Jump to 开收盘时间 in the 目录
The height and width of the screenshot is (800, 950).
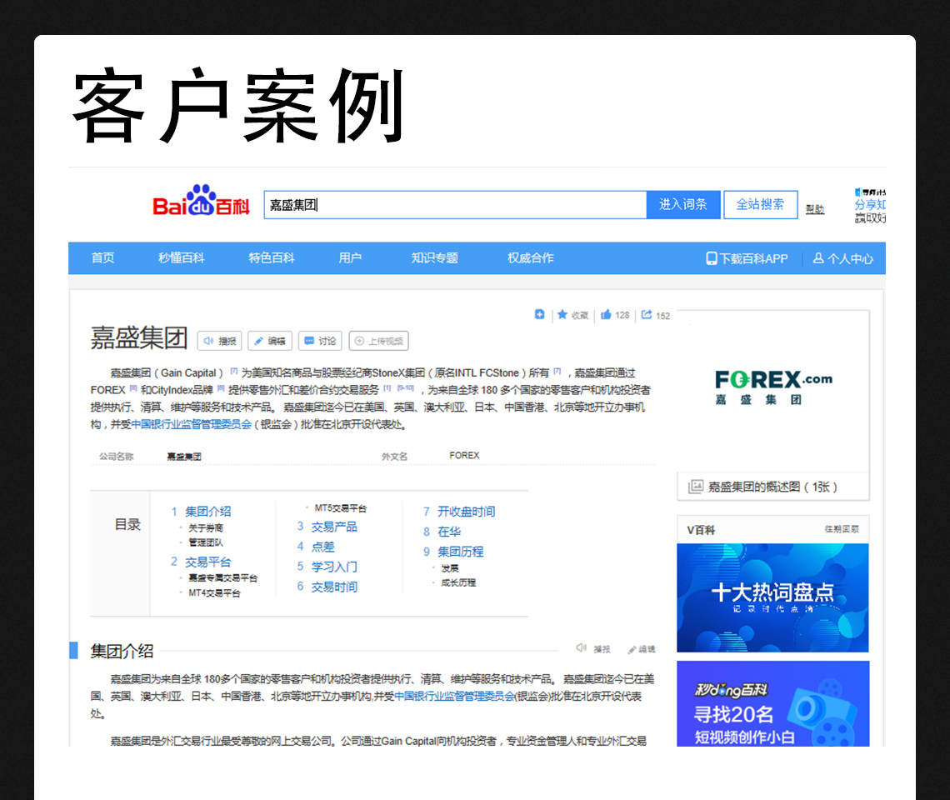pyautogui.click(x=467, y=512)
